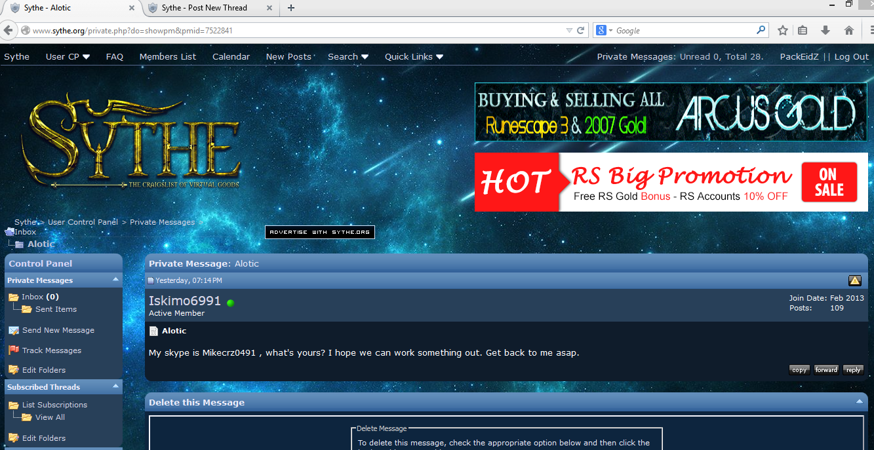Click Send New Message
The width and height of the screenshot is (874, 450).
pos(58,330)
